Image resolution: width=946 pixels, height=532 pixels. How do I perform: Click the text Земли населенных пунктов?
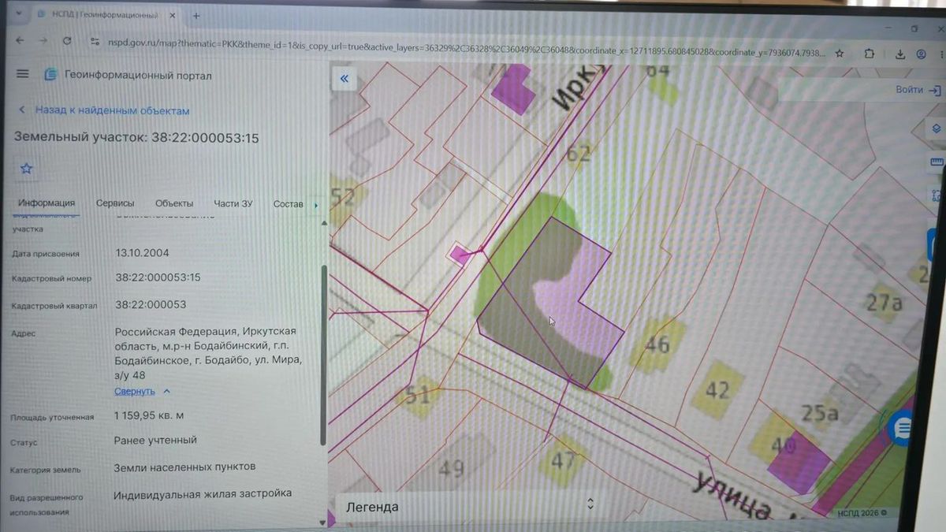coord(184,467)
